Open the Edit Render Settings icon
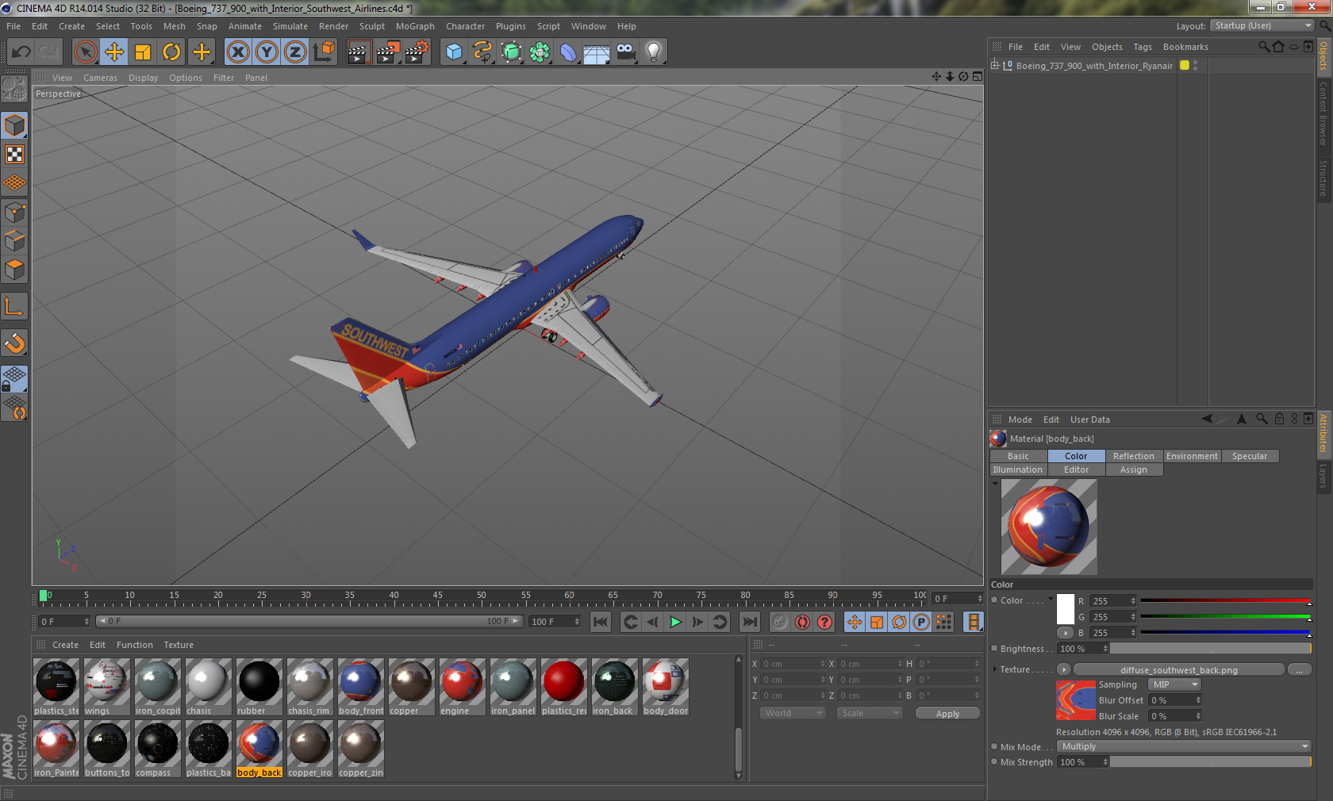 coord(417,52)
